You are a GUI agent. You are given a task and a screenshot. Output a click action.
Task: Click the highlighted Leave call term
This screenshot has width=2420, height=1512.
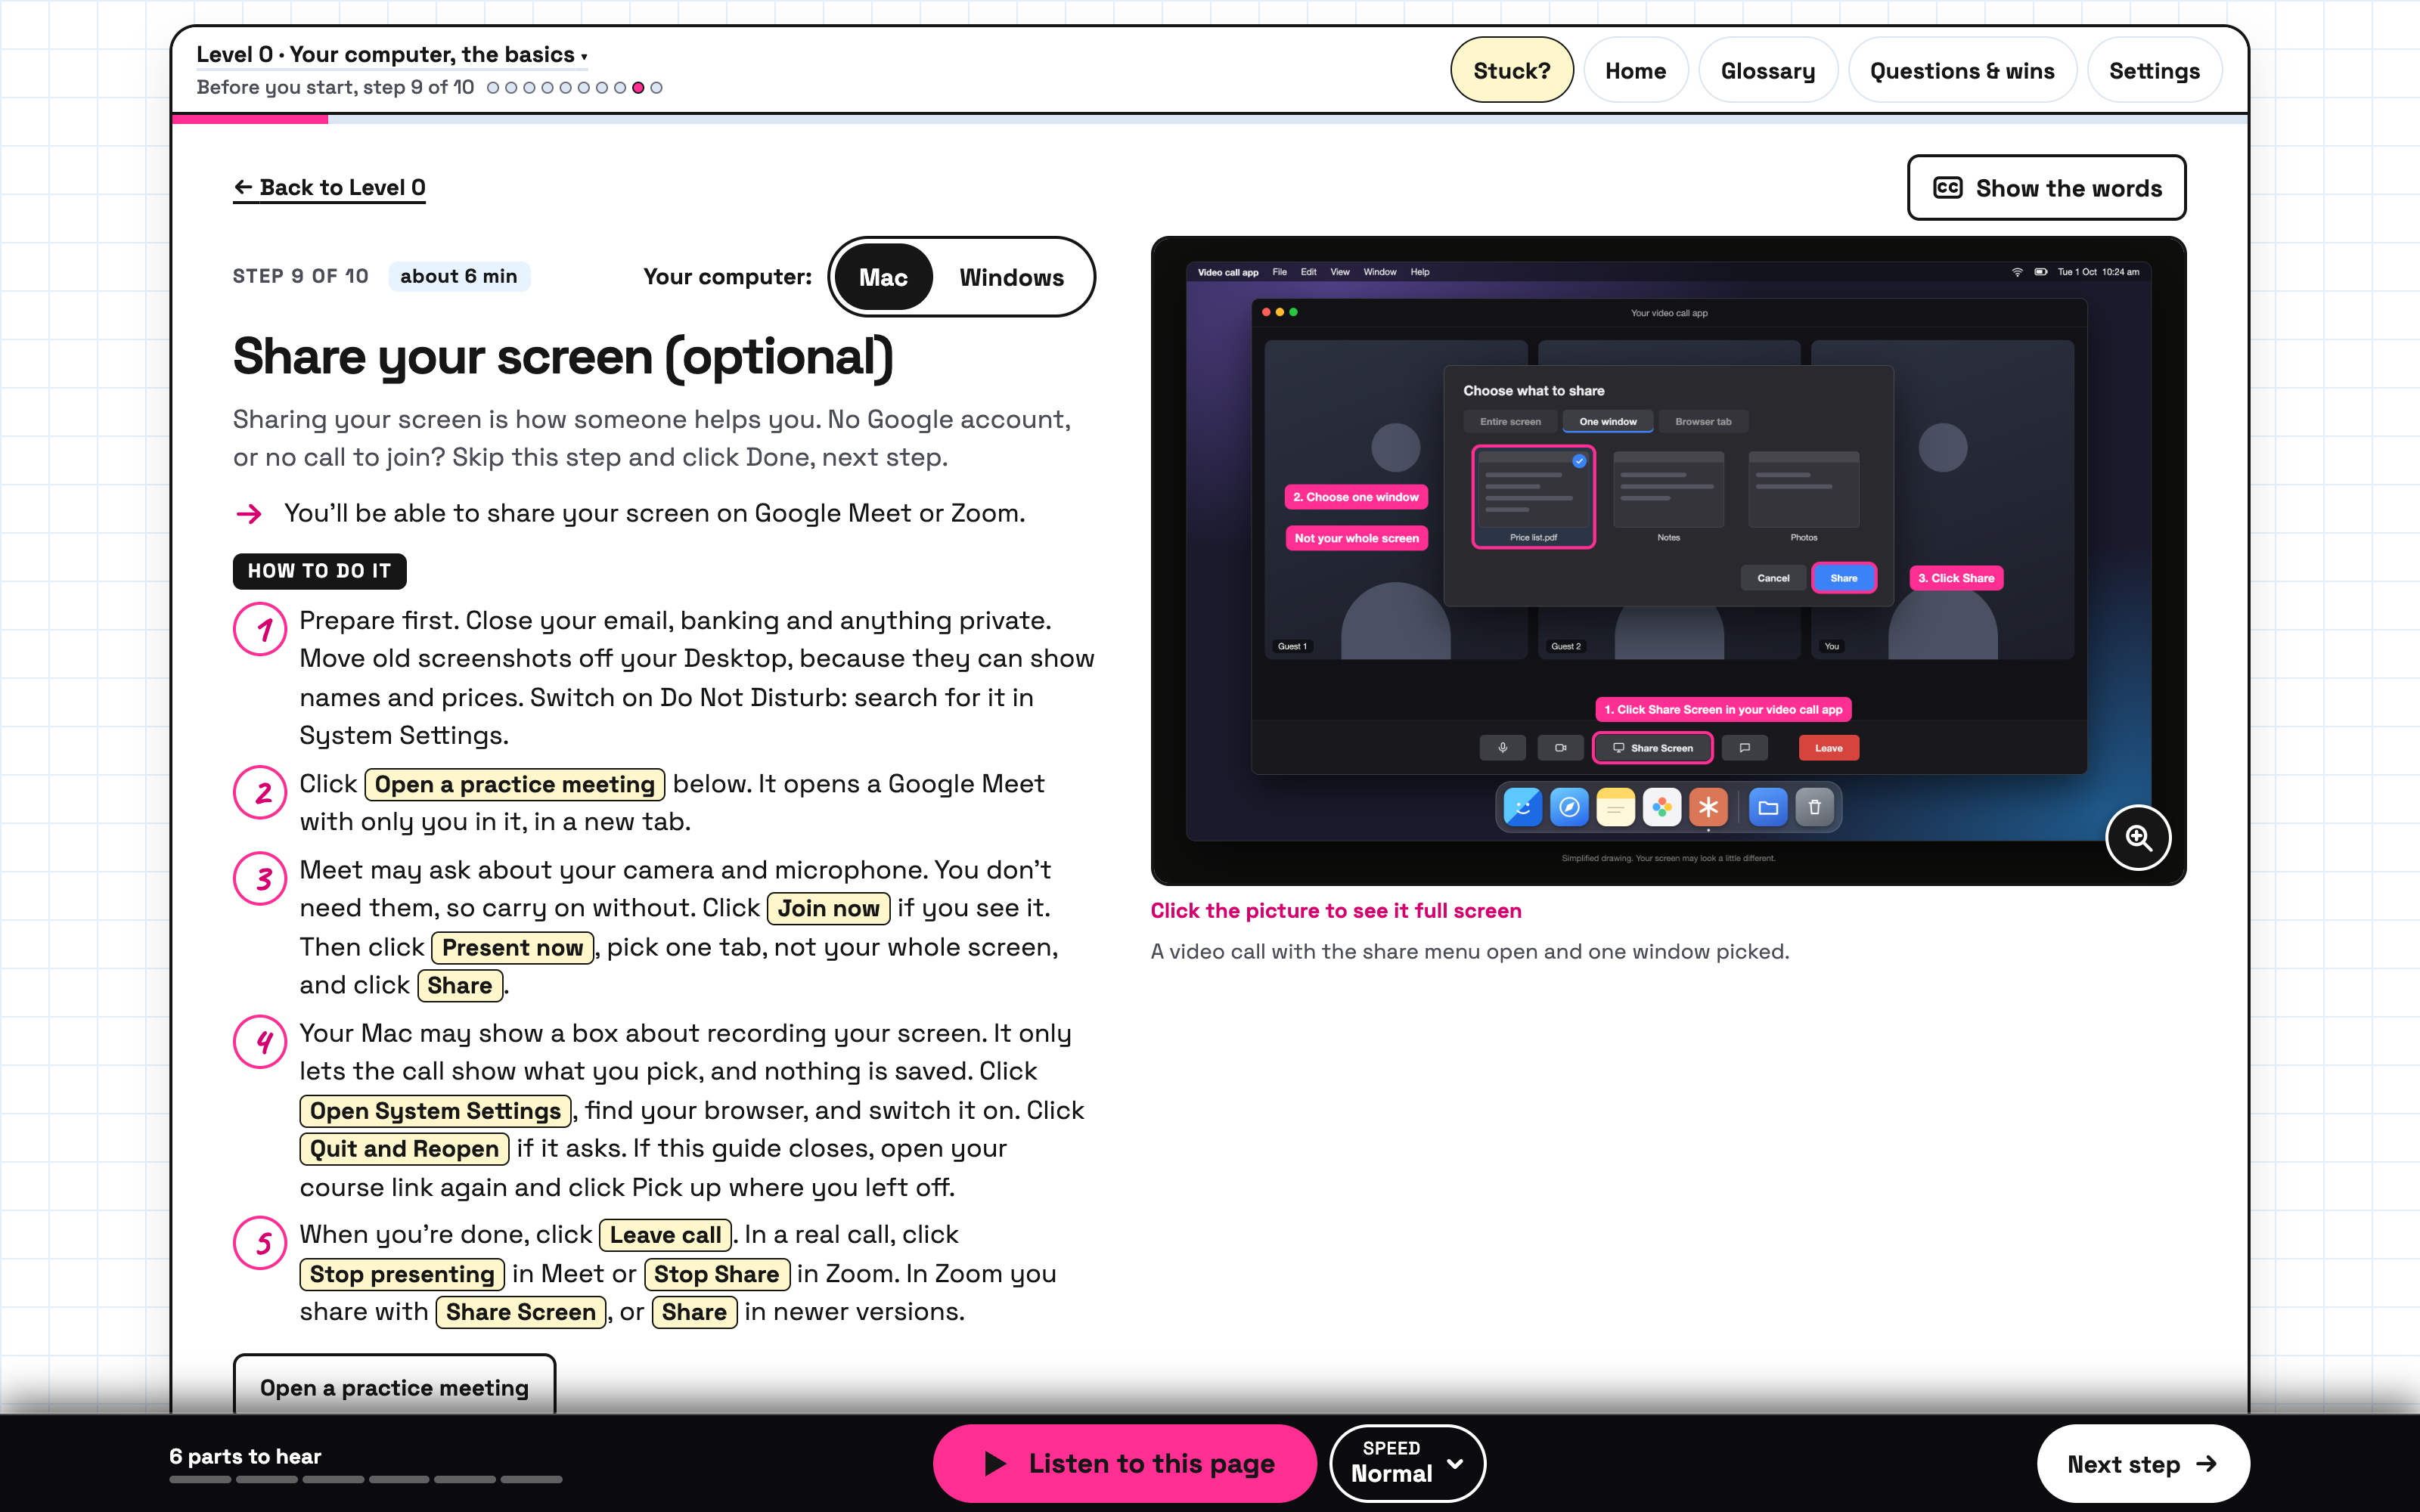click(x=665, y=1235)
